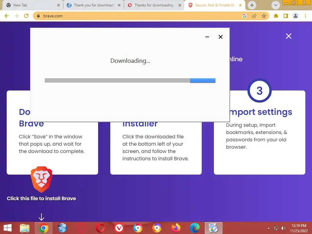Open the faded red Opera taskbar icon

coord(81,228)
